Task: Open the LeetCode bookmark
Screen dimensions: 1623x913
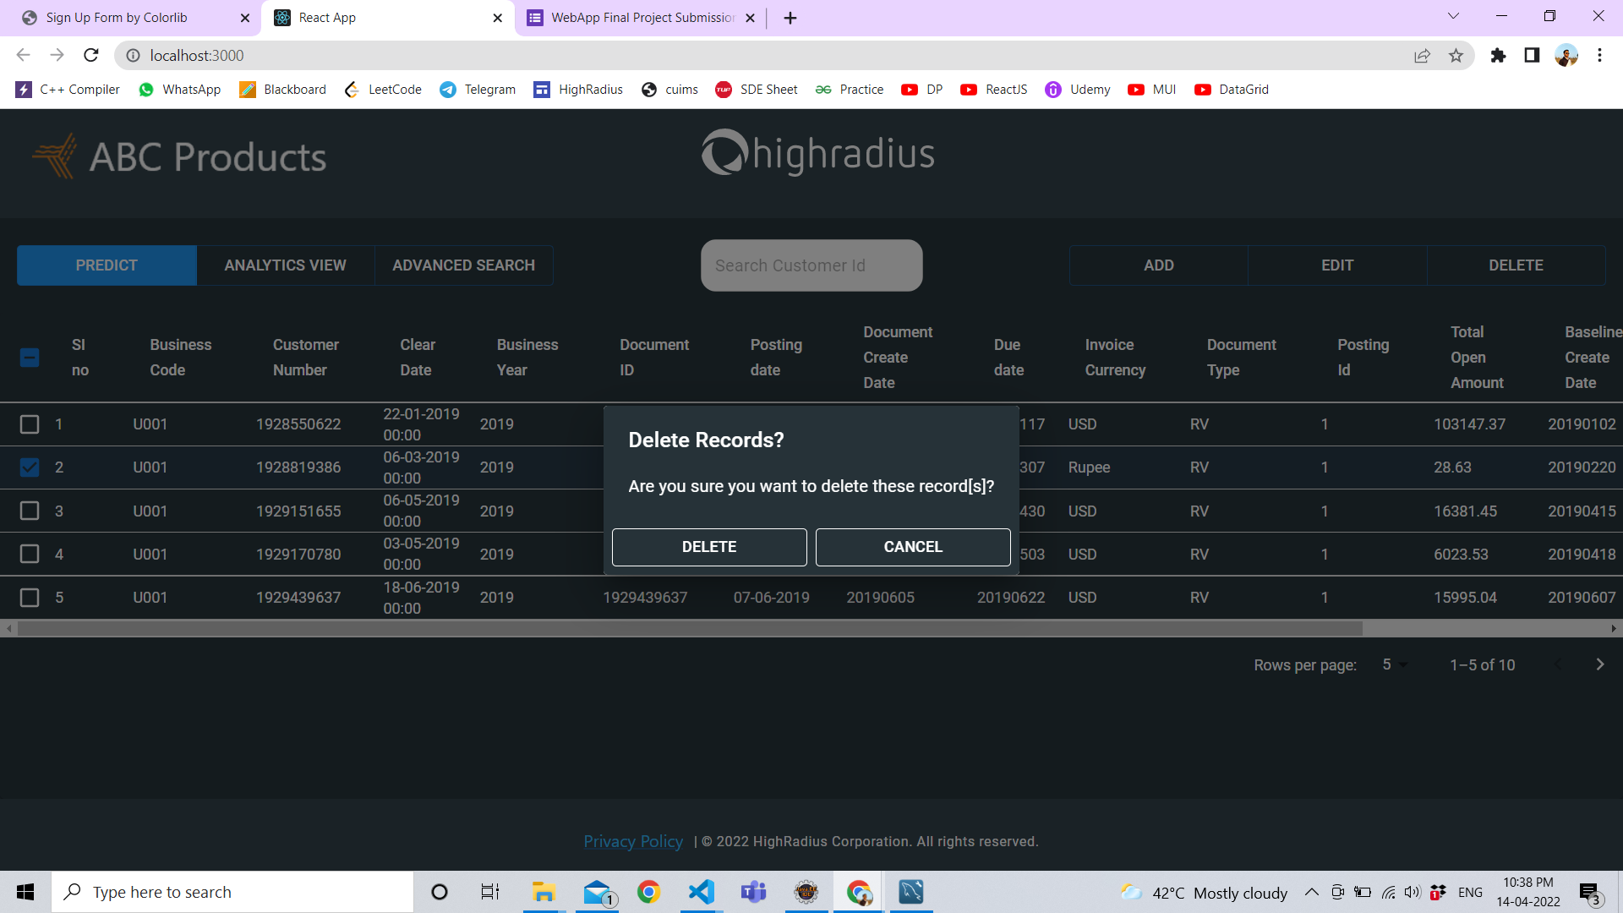Action: 382,89
